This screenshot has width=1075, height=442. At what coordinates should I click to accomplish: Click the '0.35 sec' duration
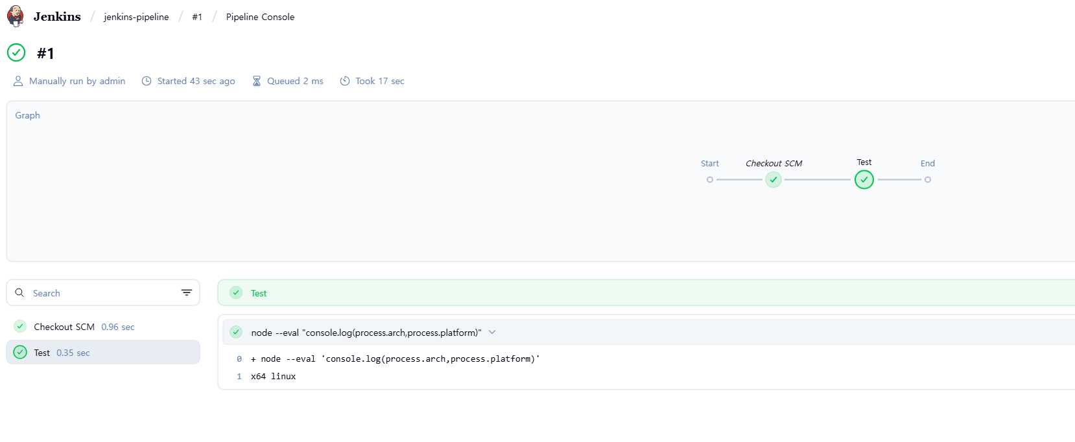[73, 353]
